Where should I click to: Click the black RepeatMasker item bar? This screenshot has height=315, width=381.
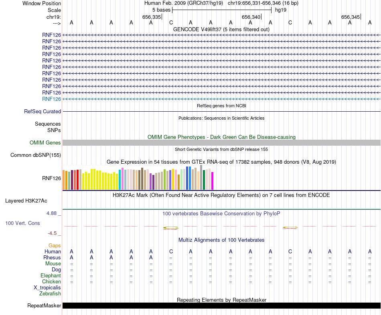pyautogui.click(x=221, y=305)
